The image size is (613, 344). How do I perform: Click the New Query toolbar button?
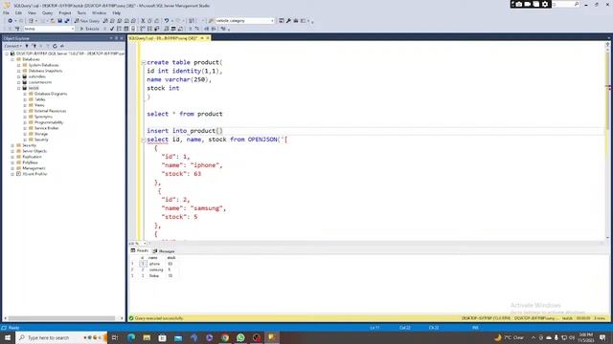87,21
